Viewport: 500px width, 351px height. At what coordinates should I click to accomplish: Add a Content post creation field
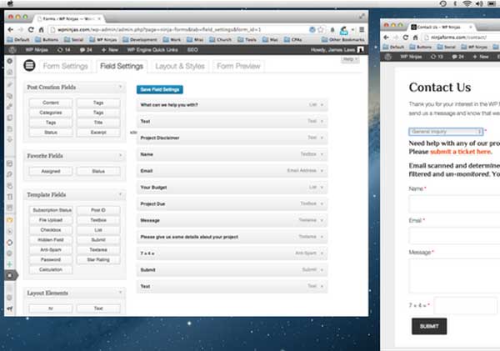pos(51,103)
